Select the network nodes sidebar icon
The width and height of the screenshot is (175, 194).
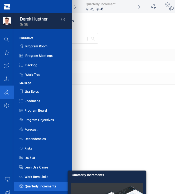[x=7, y=66]
